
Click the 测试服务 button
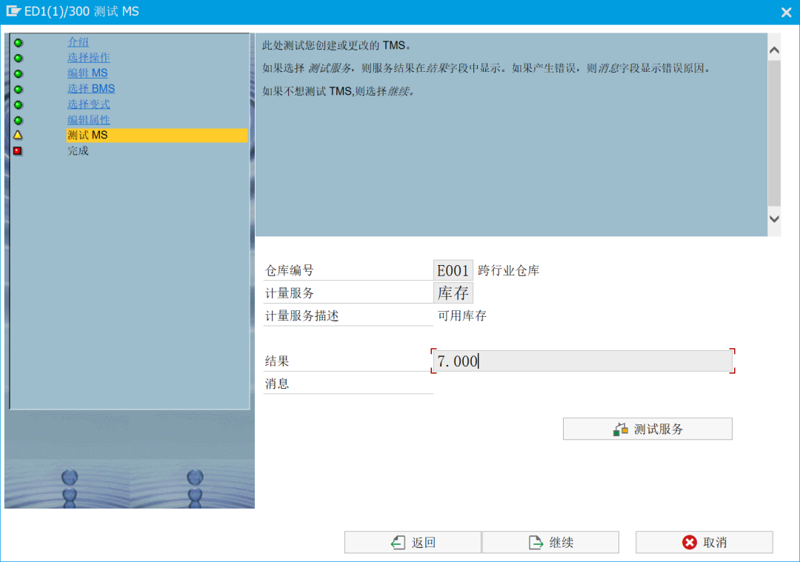coord(647,429)
